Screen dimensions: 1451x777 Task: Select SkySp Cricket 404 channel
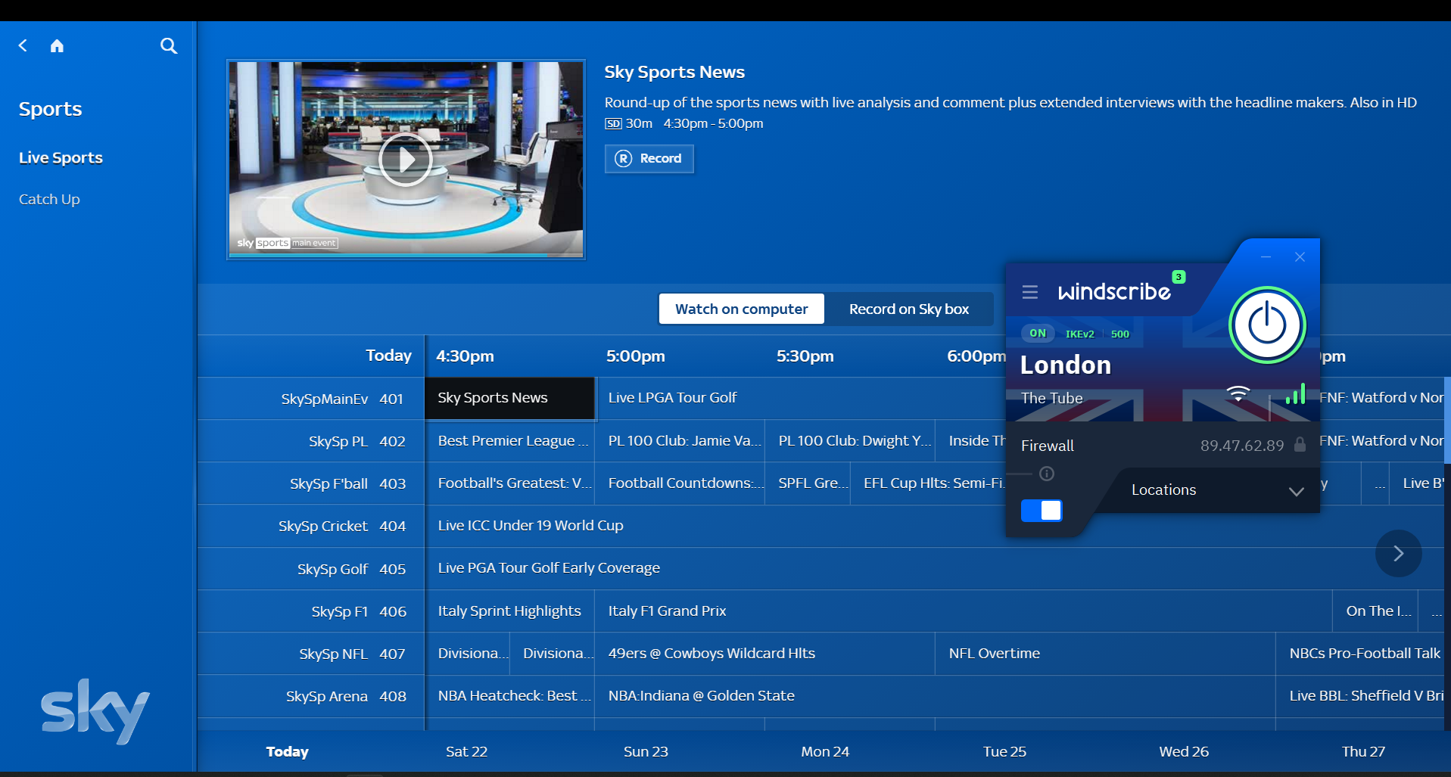[x=311, y=526]
